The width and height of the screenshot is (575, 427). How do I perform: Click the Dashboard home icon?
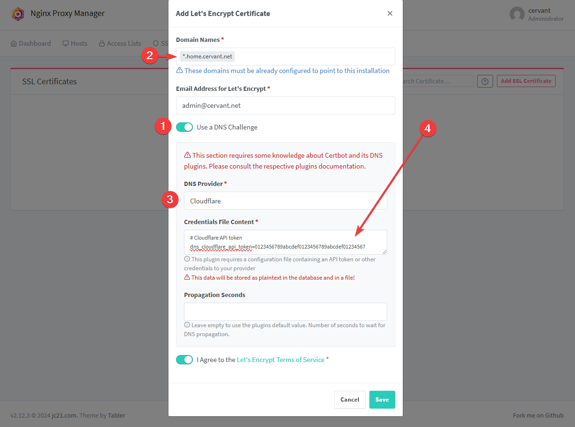click(x=14, y=43)
